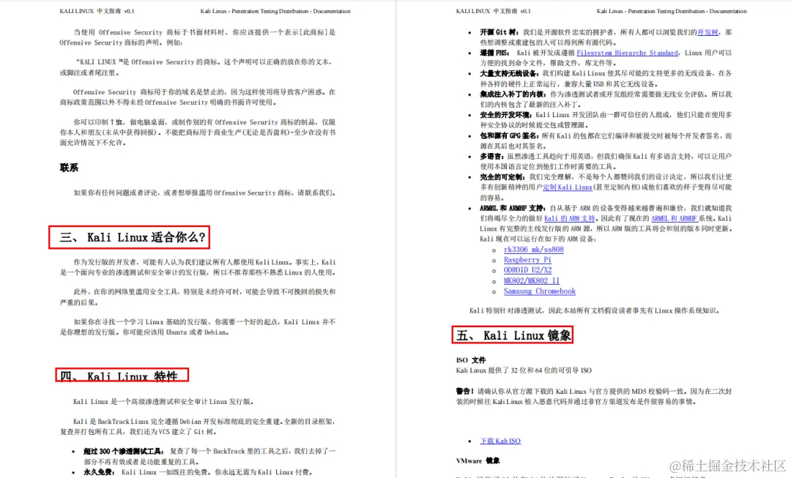Click left page header KALI LINUX 中文指南 v0.1
Viewport: 791px width, 478px height.
(x=97, y=11)
